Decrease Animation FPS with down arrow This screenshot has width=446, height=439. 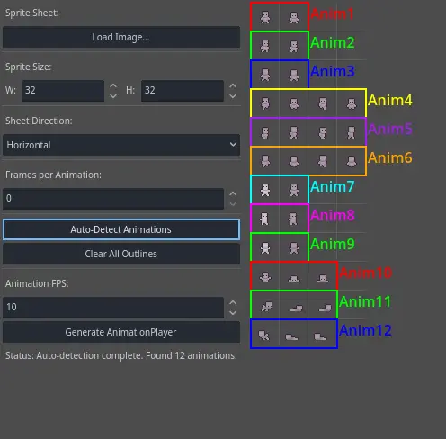[x=233, y=313]
